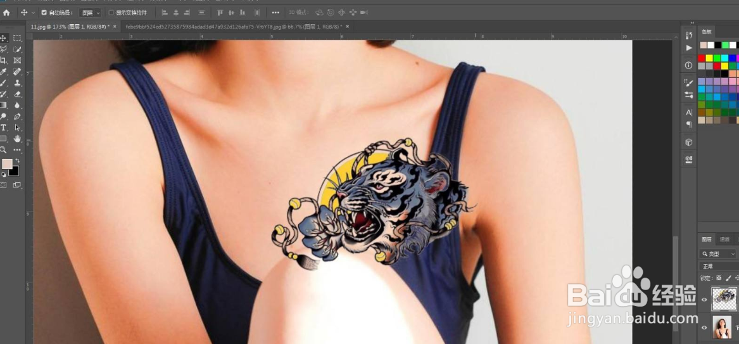Viewport: 739px width, 344px height.
Task: Close the 11.jpg document tab
Action: point(115,27)
